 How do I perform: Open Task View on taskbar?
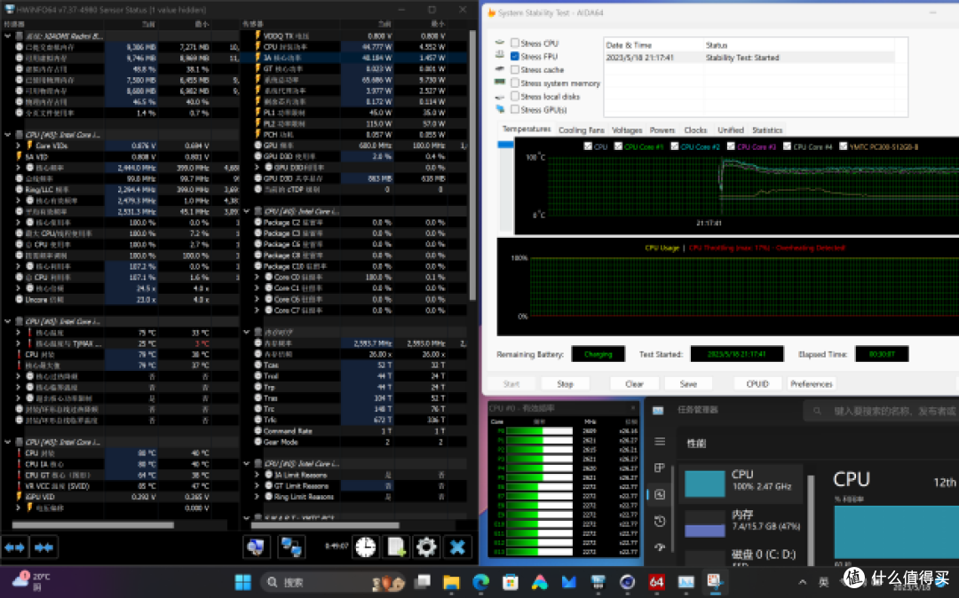click(422, 582)
